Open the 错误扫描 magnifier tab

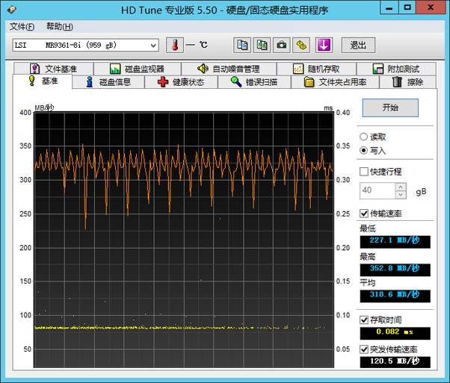254,82
